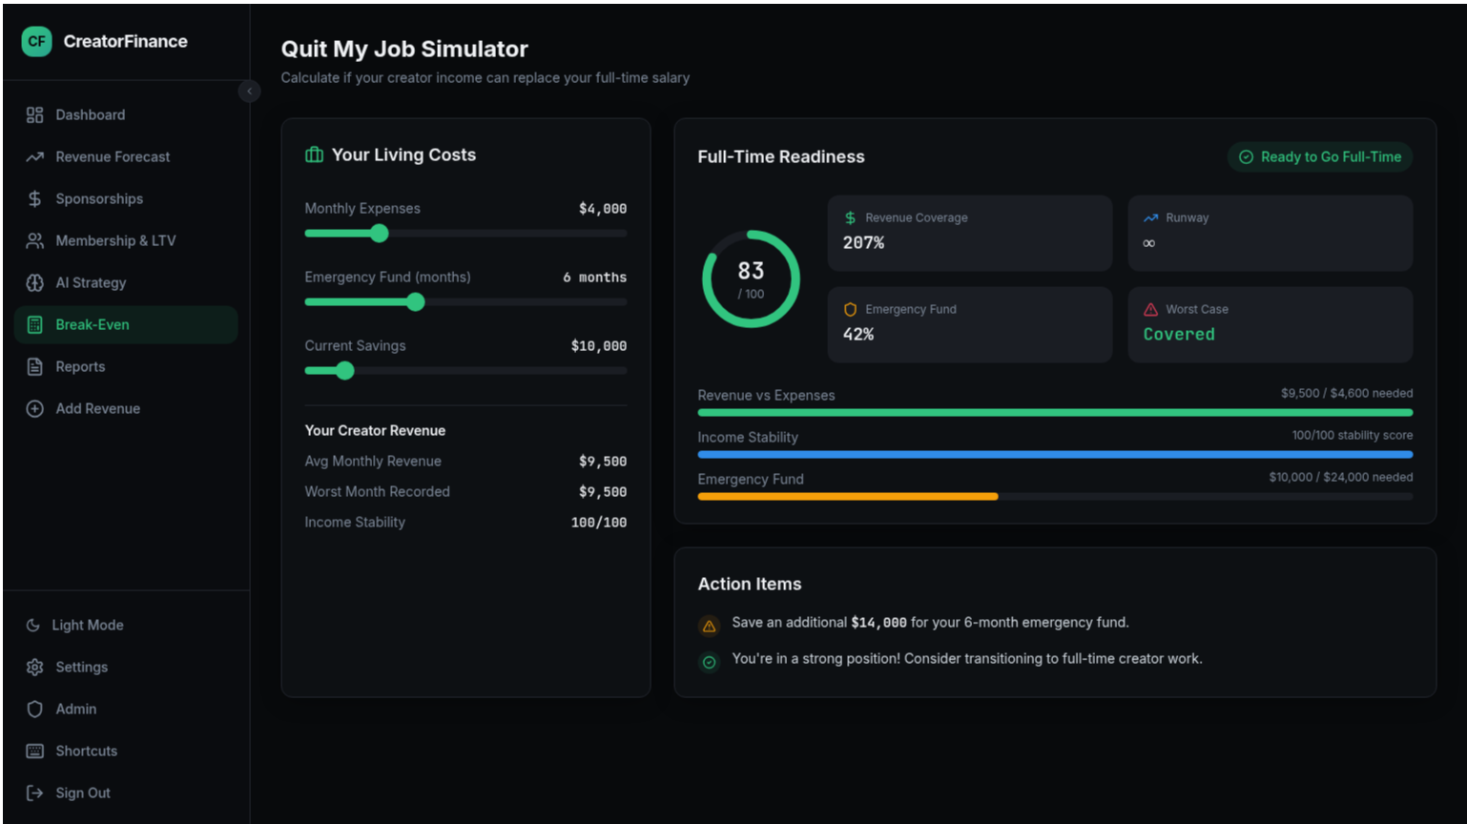
Task: Open Reports using the document icon
Action: click(x=34, y=366)
